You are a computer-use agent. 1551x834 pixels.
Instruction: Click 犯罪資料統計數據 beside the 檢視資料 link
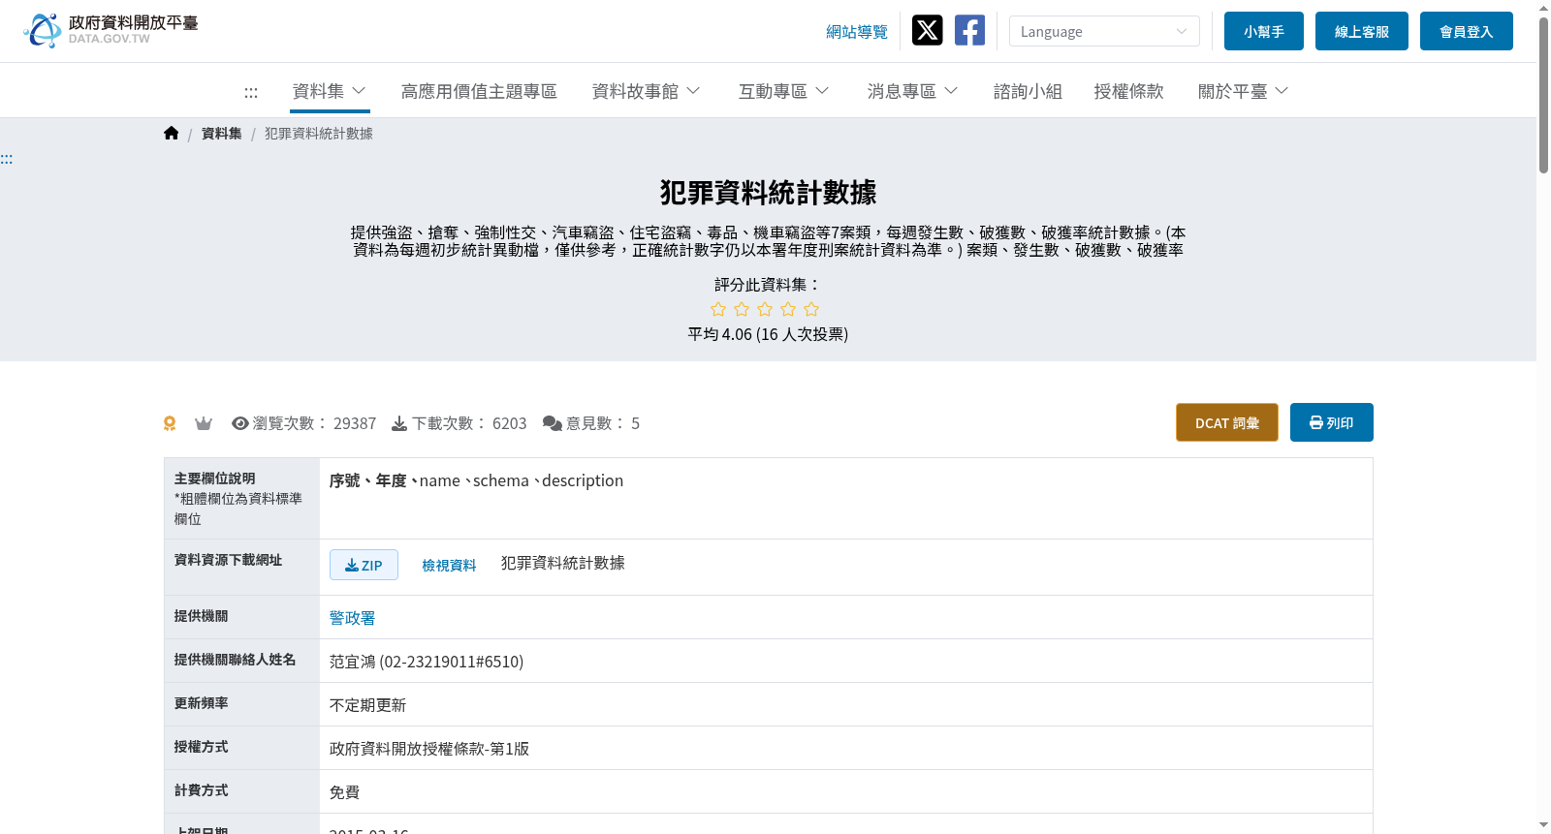562,563
